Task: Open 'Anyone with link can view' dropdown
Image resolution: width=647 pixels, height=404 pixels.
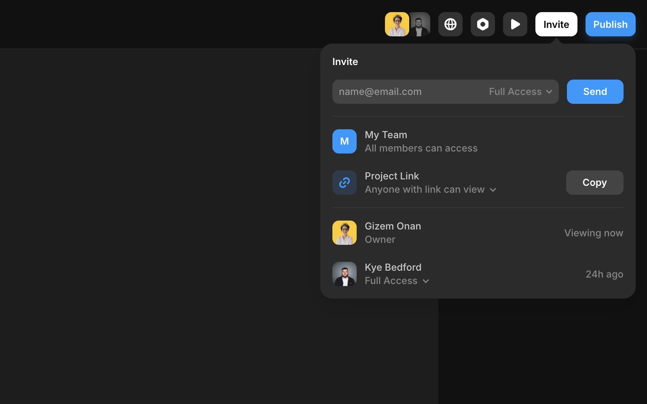Action: coord(431,189)
